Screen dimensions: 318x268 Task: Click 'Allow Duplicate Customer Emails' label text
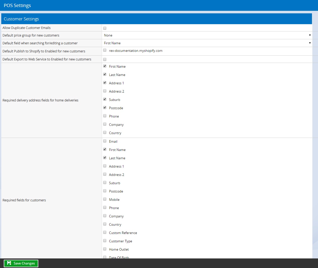tap(26, 28)
